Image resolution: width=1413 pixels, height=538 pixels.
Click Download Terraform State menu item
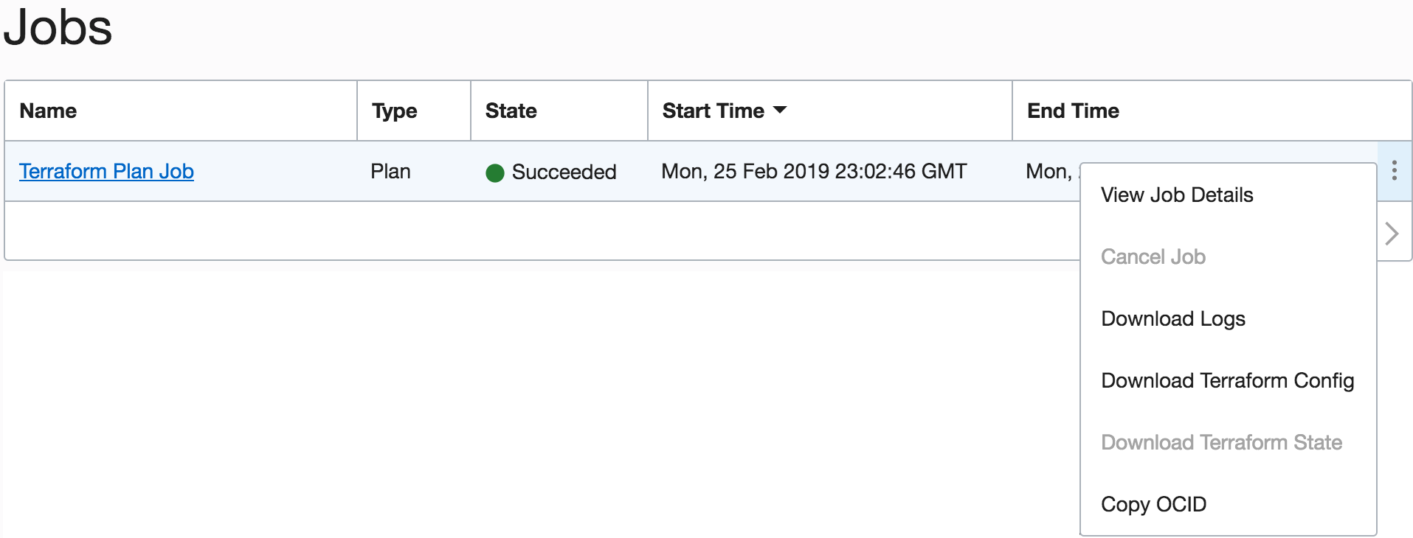pos(1221,443)
